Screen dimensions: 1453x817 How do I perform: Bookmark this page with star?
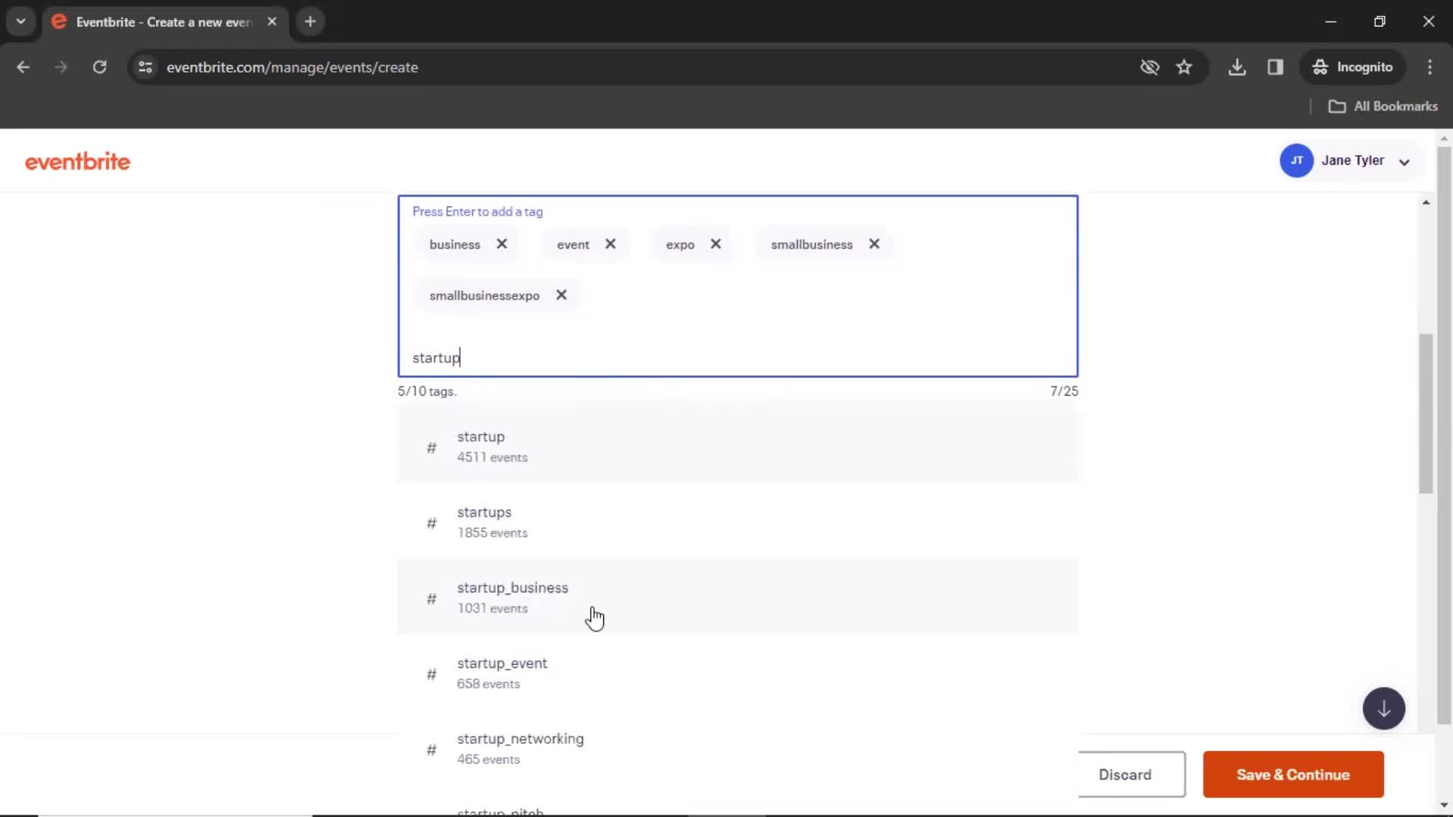click(x=1184, y=67)
